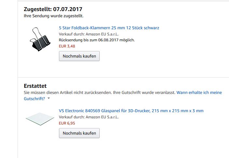Viewport: 229px width, 158px height.
Task: Click the 'Erstattet' status heading
Action: click(35, 86)
